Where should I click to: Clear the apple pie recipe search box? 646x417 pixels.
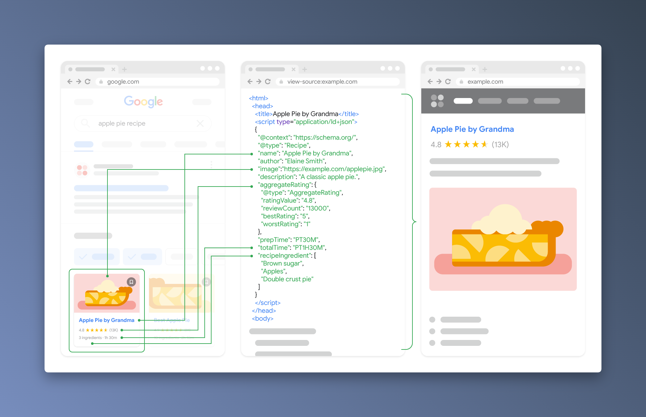coord(200,123)
